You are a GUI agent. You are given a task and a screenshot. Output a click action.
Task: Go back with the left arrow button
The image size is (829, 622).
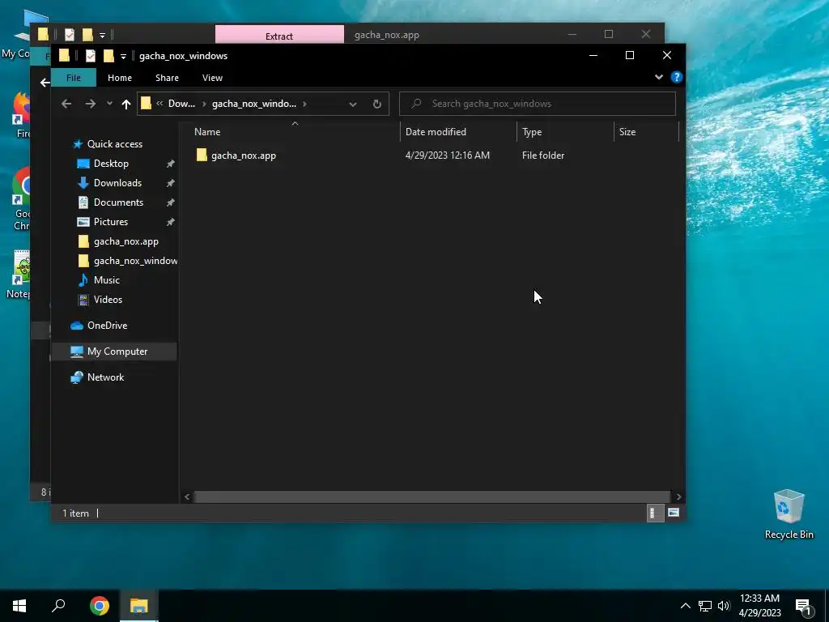[66, 104]
